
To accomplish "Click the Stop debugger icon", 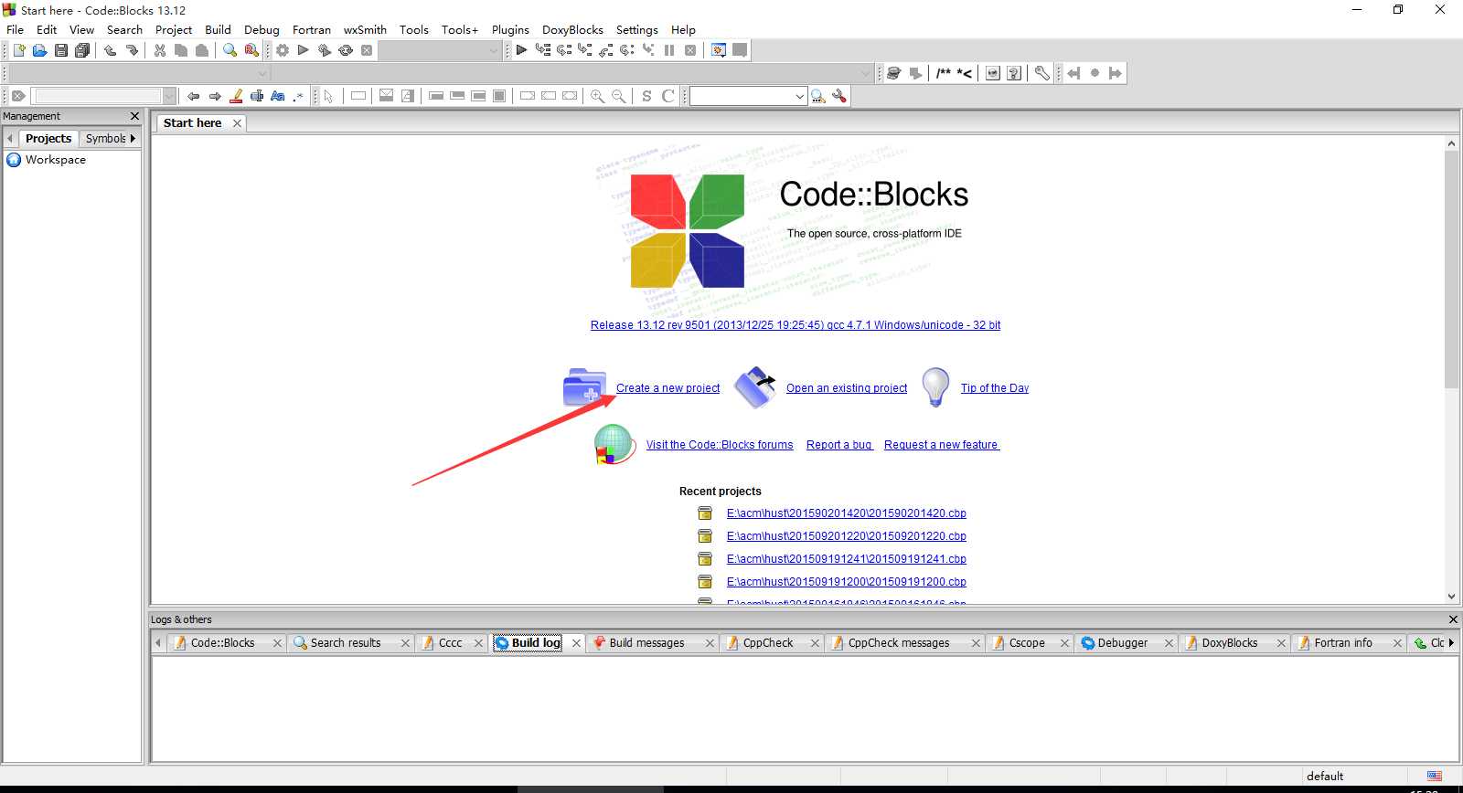I will [x=690, y=50].
